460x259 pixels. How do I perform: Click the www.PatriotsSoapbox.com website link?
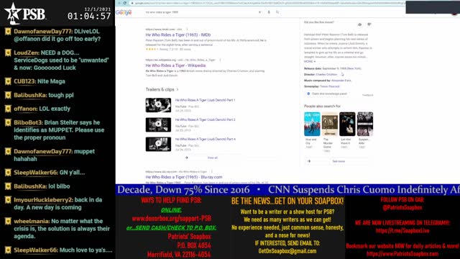point(402,254)
